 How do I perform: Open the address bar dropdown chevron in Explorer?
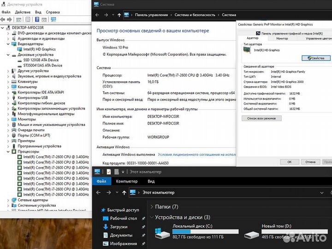[x=322, y=193]
